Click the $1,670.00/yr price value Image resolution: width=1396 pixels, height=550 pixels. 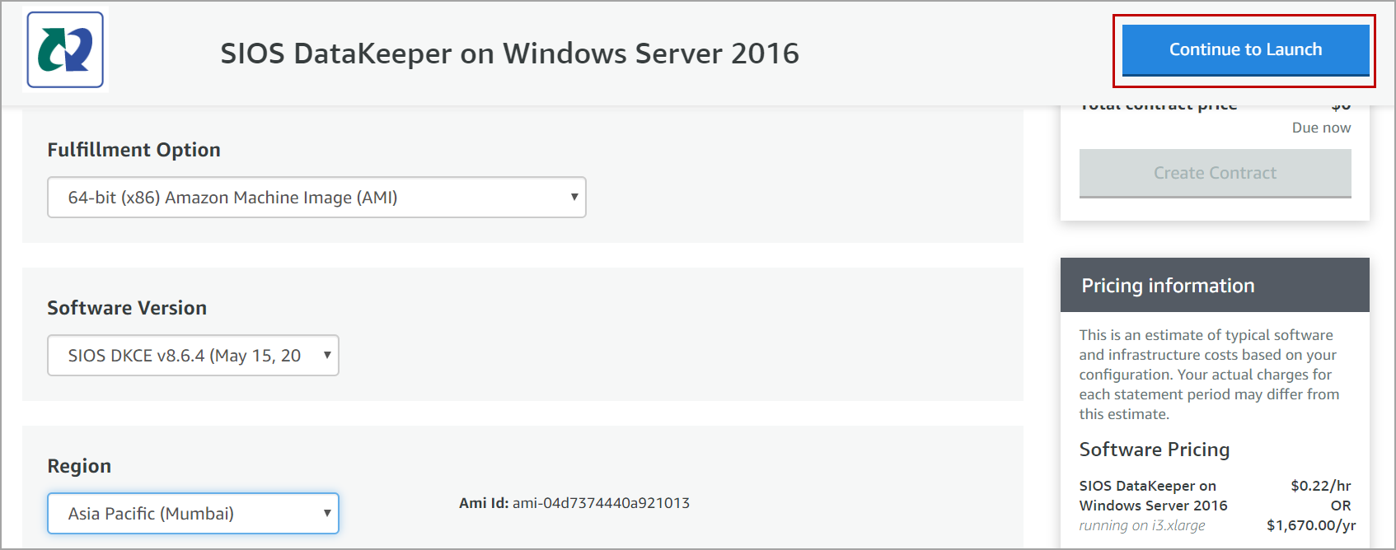1310,525
